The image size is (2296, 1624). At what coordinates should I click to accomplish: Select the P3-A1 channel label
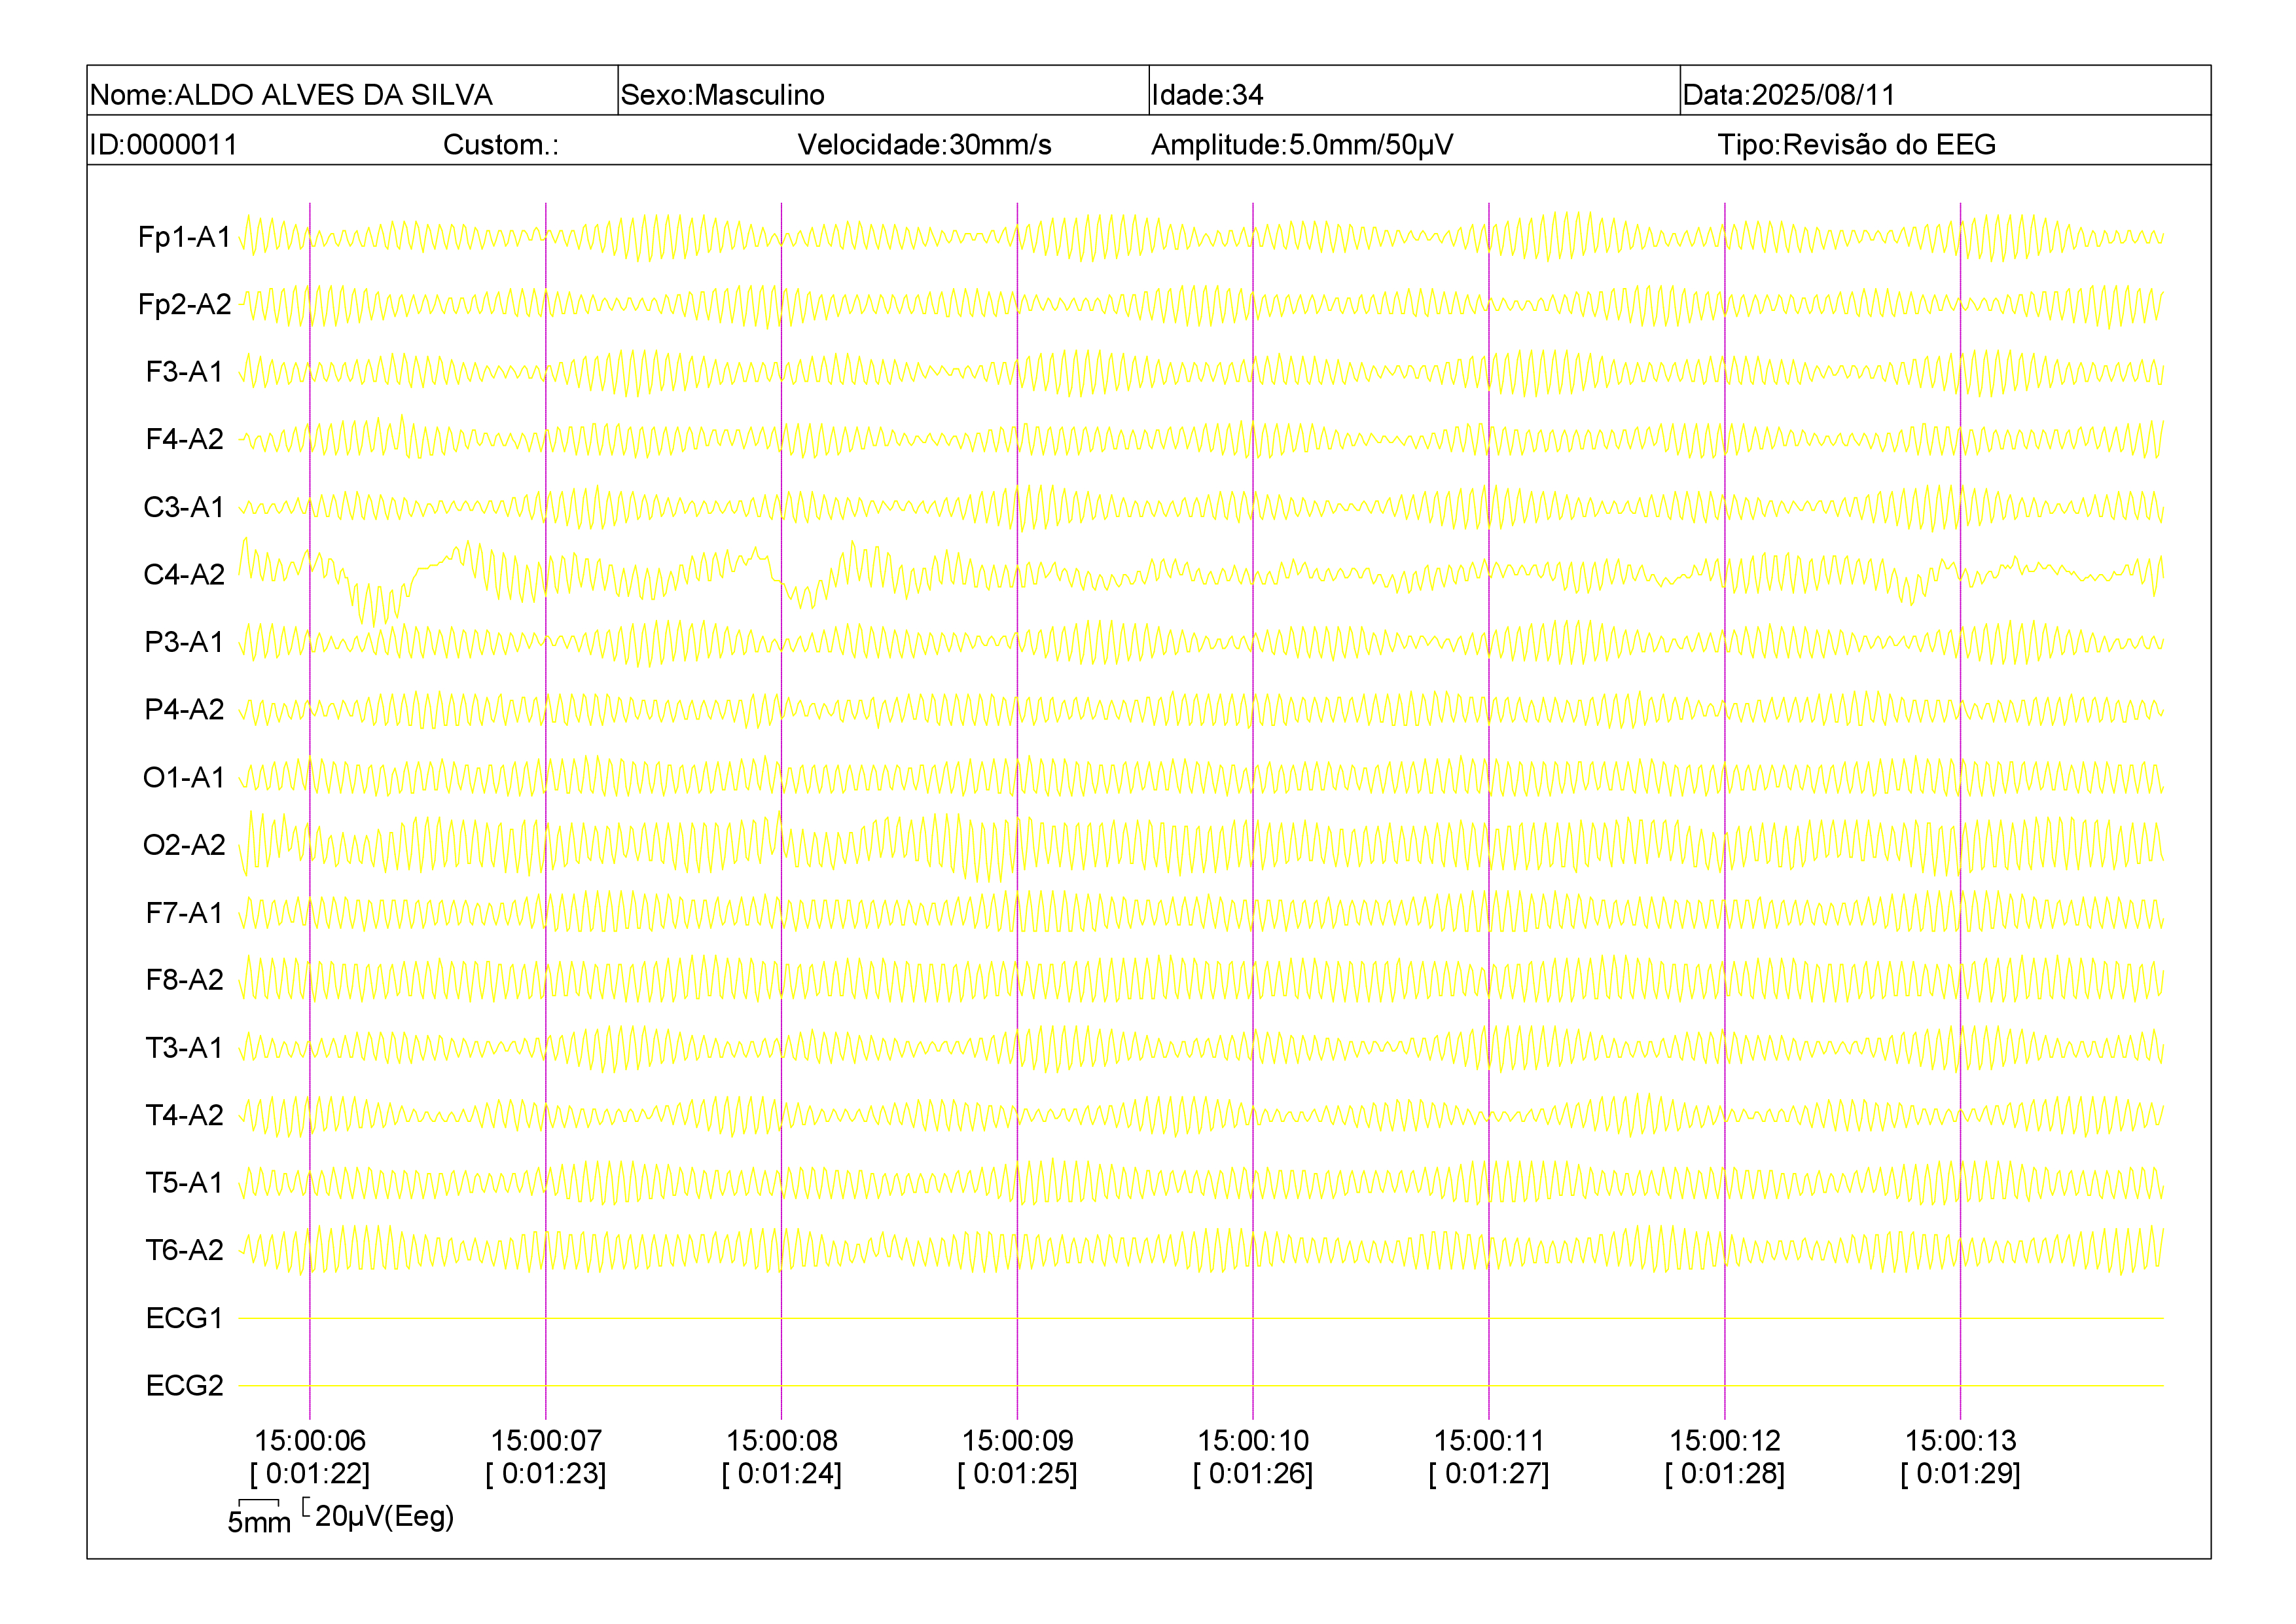pyautogui.click(x=184, y=642)
